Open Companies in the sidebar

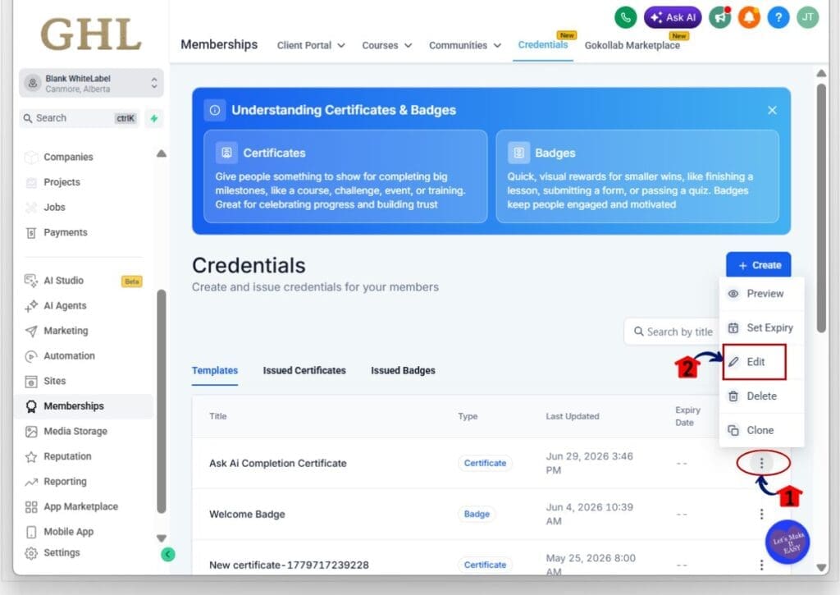(x=68, y=157)
